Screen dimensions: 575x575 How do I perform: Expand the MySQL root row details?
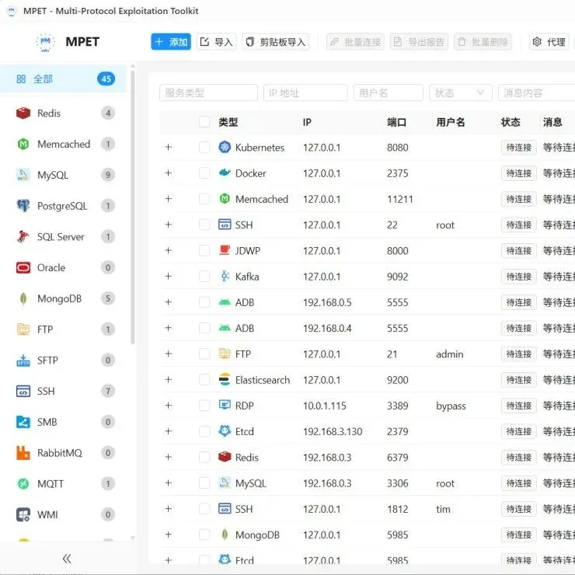point(169,483)
